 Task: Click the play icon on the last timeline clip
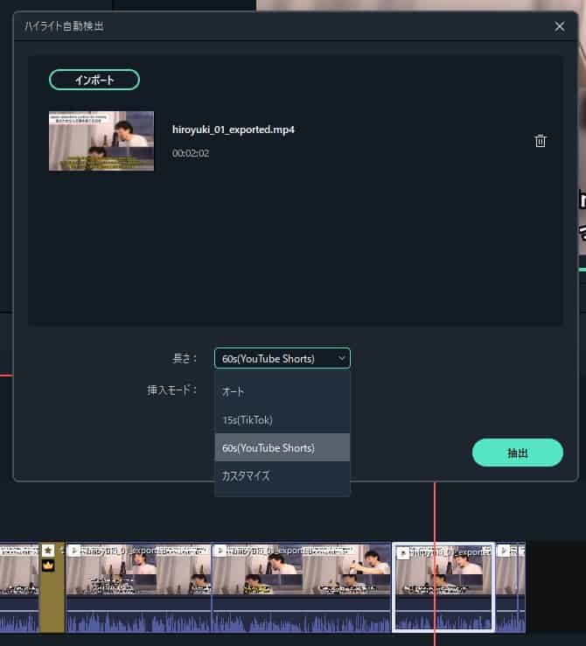tap(504, 551)
